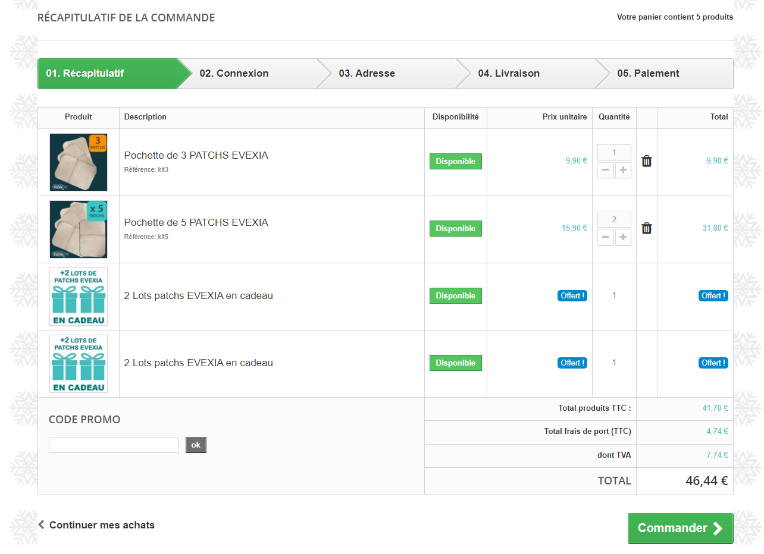The image size is (764, 554).
Task: Submit promo code with ok button
Action: 196,445
